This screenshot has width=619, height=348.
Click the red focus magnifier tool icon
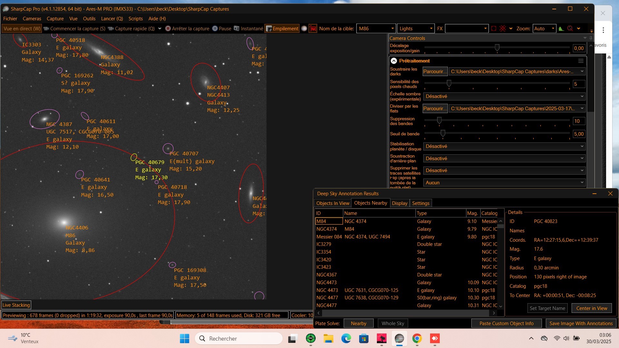pyautogui.click(x=570, y=29)
